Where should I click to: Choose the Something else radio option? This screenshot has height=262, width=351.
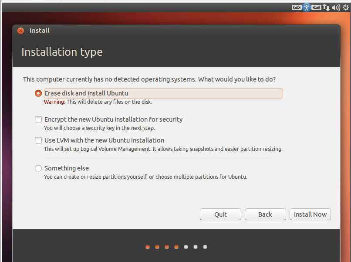point(38,168)
